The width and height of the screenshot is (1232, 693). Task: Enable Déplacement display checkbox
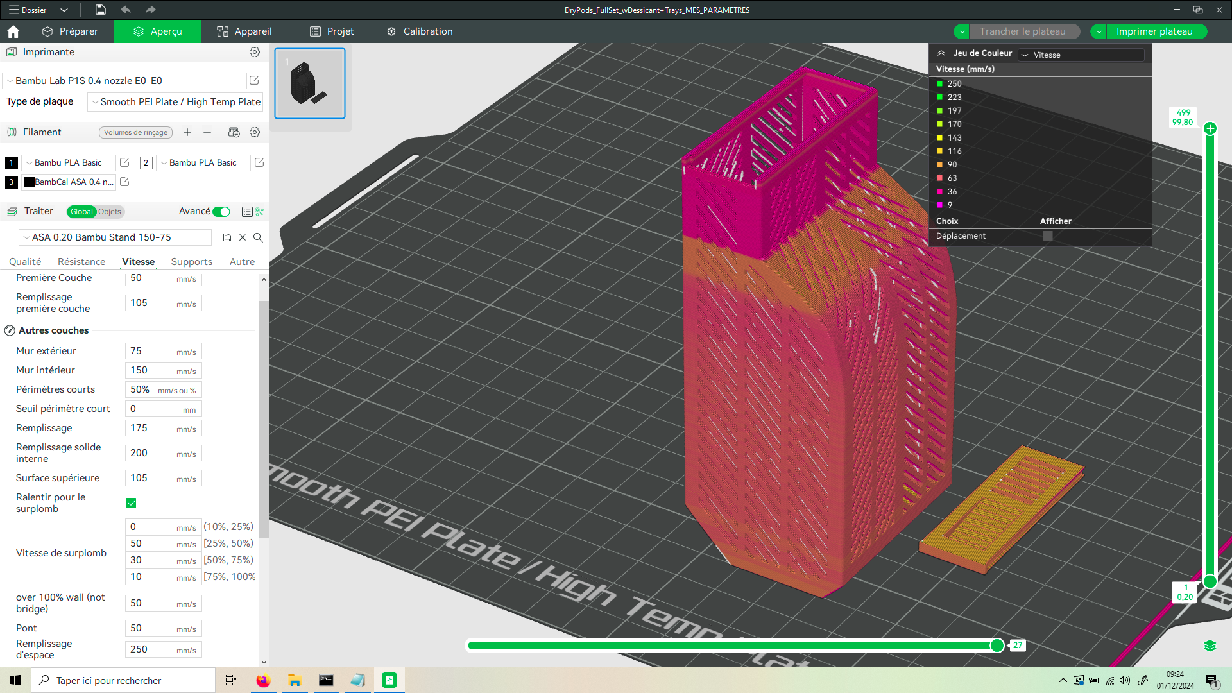(x=1048, y=236)
